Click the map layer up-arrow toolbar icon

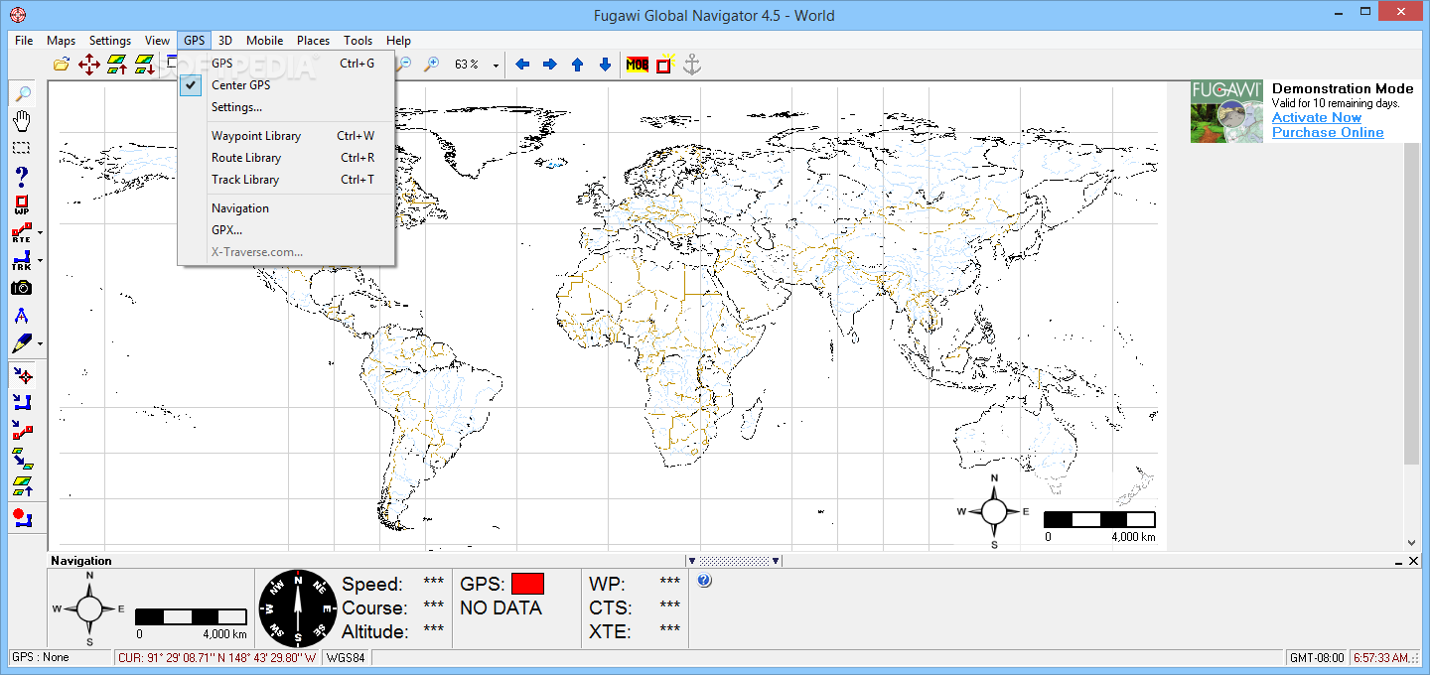pos(117,65)
